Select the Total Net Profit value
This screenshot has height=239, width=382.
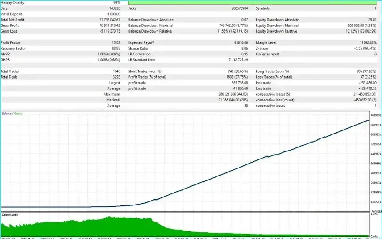click(x=110, y=20)
